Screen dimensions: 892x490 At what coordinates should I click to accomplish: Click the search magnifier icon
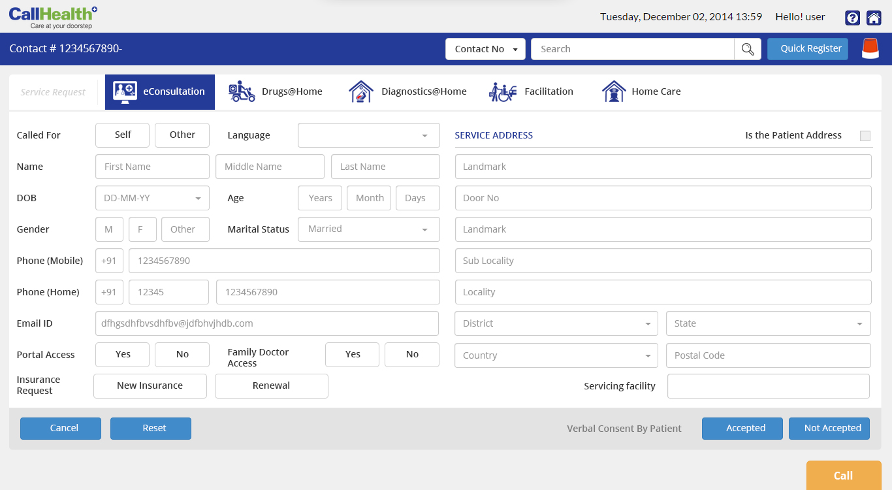point(747,48)
